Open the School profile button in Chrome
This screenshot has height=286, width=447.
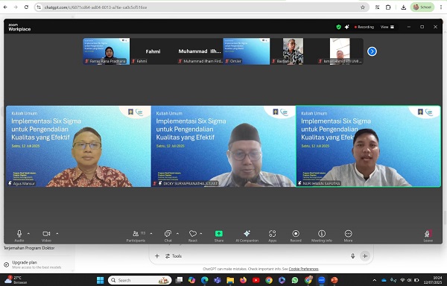[x=422, y=7]
